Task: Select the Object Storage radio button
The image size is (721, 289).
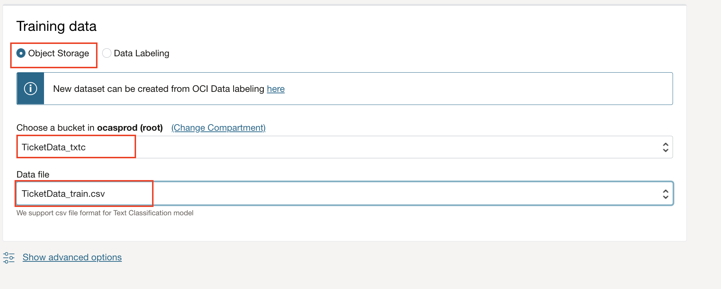Action: (x=21, y=53)
